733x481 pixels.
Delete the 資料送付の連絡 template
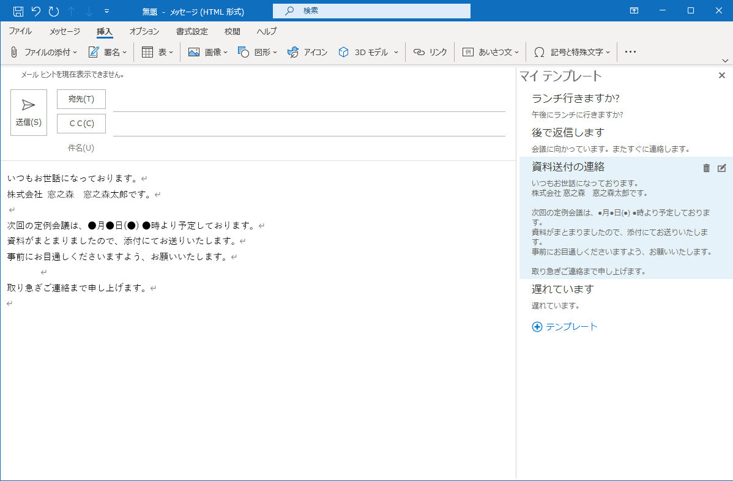706,167
